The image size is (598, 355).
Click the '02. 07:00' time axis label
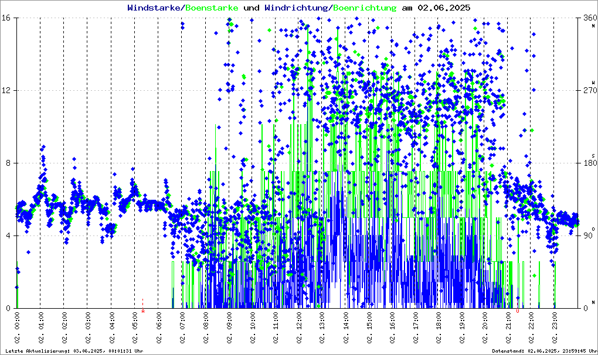point(182,327)
